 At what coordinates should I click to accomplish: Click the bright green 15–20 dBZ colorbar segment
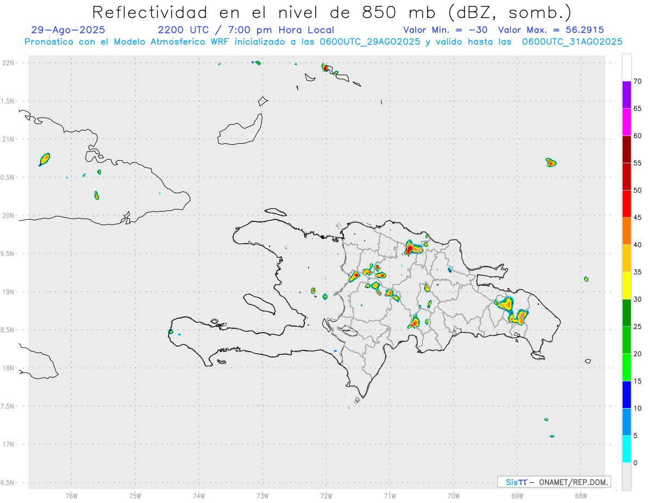[626, 367]
